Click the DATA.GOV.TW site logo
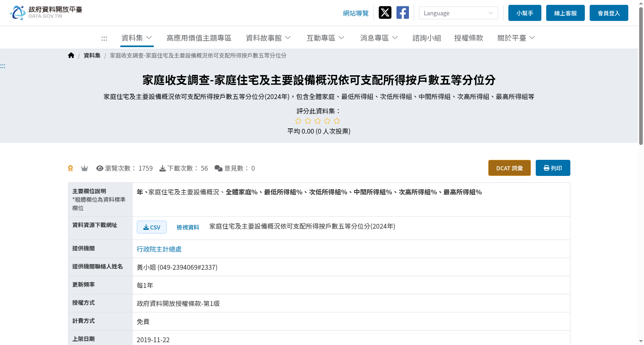The image size is (644, 345). click(x=46, y=12)
